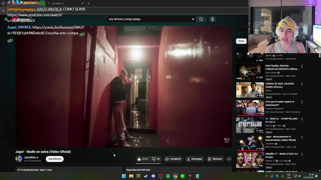Open Jugo! Musicalmente video title
Screen dimensions: 321x180
281,138
